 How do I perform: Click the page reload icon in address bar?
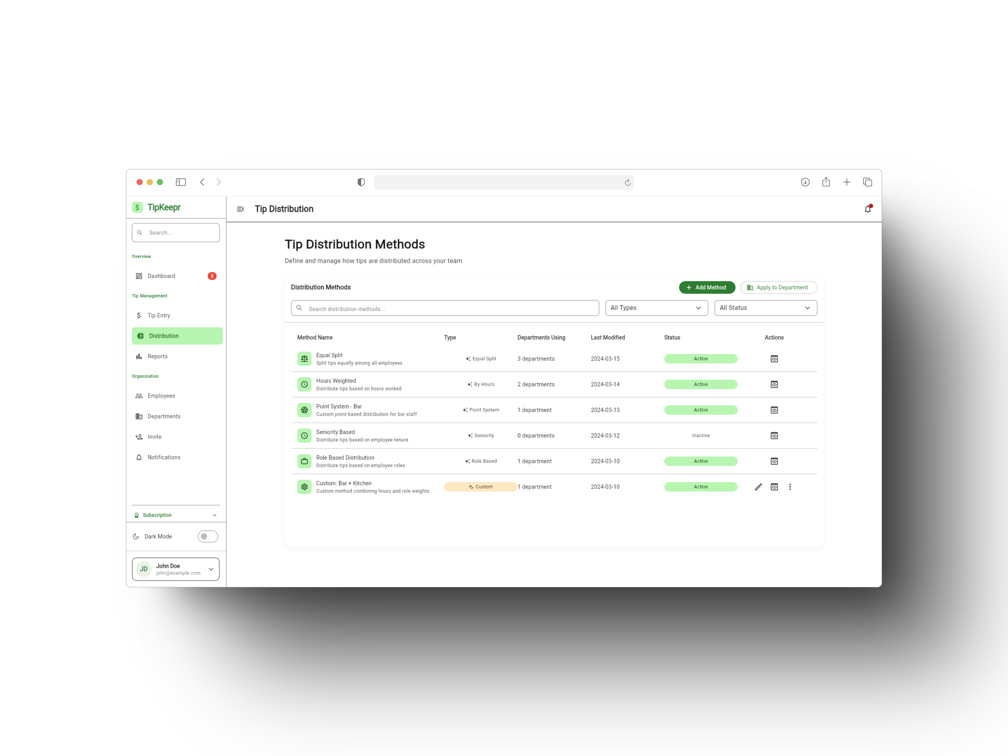point(627,183)
